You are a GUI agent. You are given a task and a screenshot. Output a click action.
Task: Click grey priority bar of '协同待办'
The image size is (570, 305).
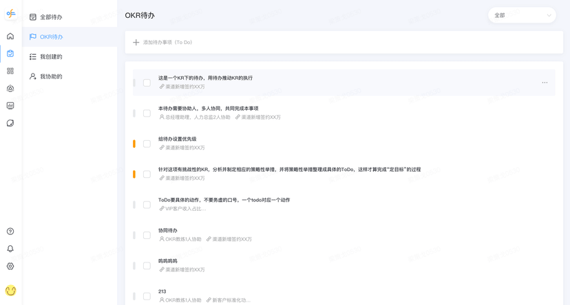pos(134,235)
